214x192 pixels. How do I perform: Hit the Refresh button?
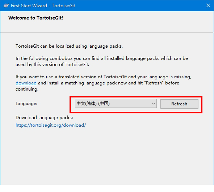pos(179,104)
